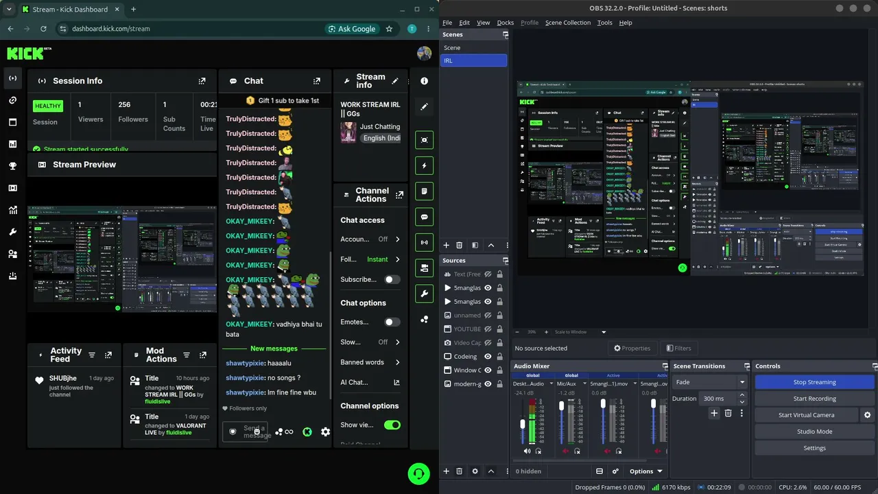
Task: Click the Mic/Aux volume fader
Action: pyautogui.click(x=562, y=407)
